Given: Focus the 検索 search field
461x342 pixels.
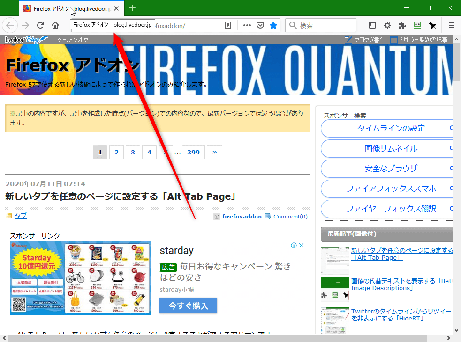Looking at the screenshot, I should [320, 25].
